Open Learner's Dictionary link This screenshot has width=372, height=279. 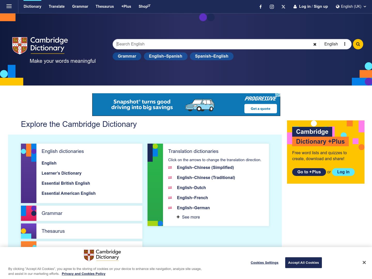click(61, 173)
